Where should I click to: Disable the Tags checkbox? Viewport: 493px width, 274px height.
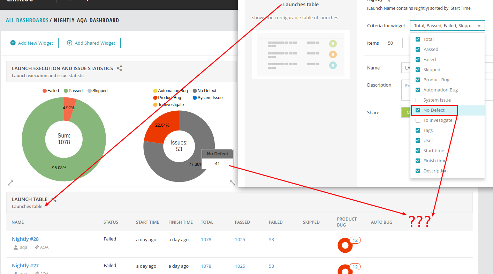click(417, 130)
